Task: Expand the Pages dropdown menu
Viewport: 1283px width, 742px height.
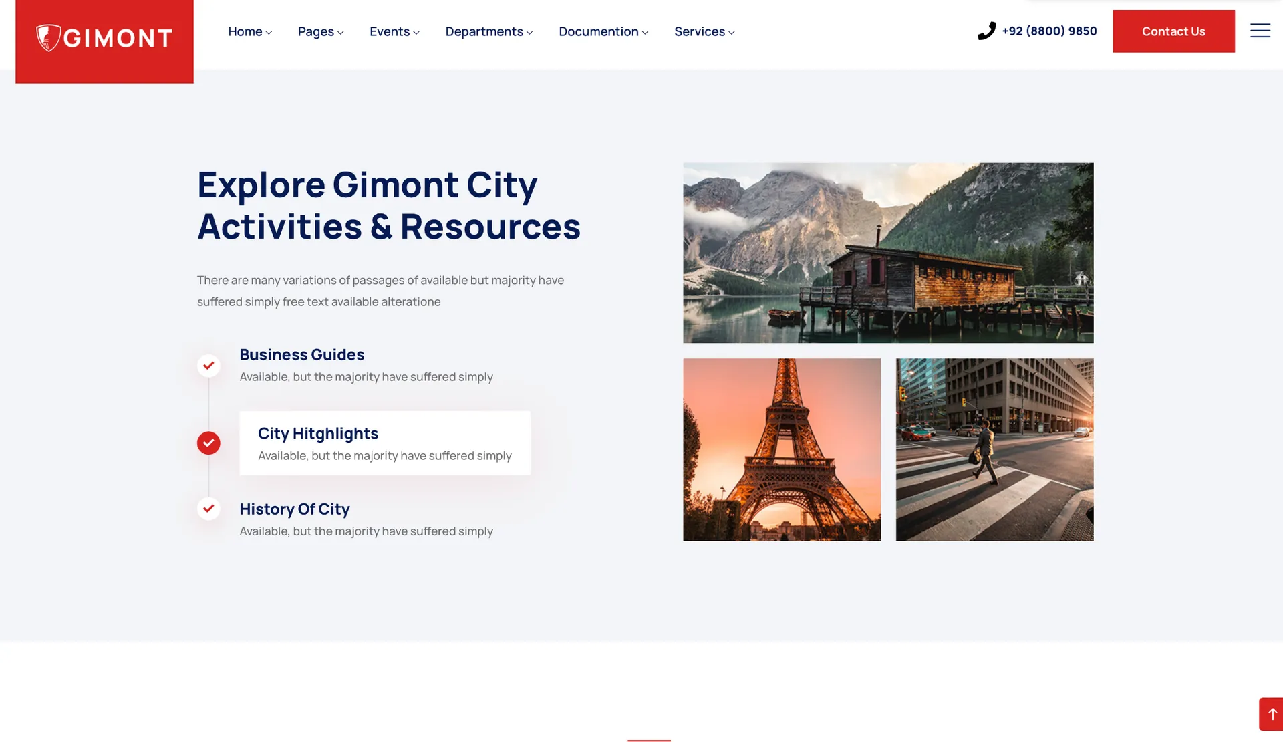Action: pos(320,32)
